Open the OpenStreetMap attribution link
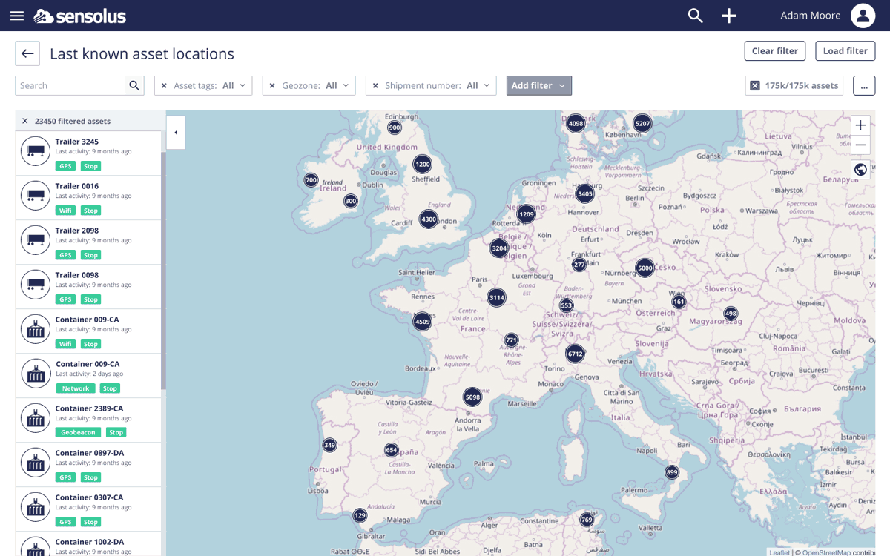The image size is (890, 556). [826, 552]
